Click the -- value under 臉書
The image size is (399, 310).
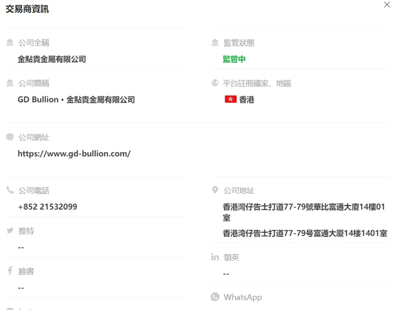click(21, 288)
